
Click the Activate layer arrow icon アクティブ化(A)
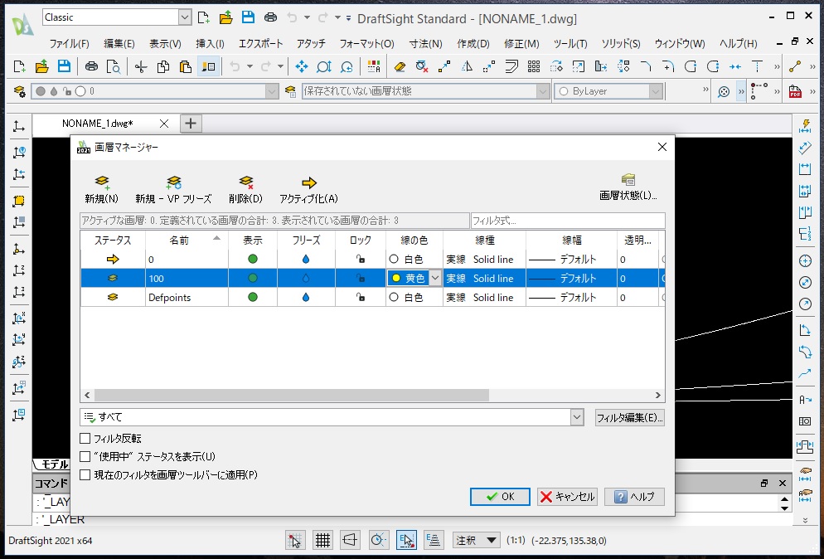pos(309,183)
